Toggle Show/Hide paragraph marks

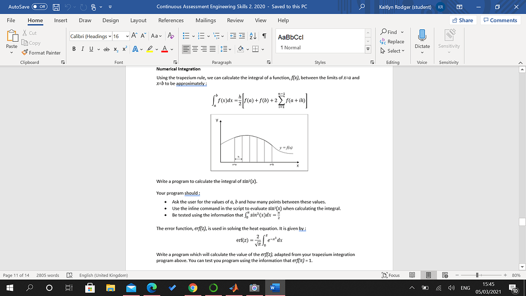[x=265, y=36]
